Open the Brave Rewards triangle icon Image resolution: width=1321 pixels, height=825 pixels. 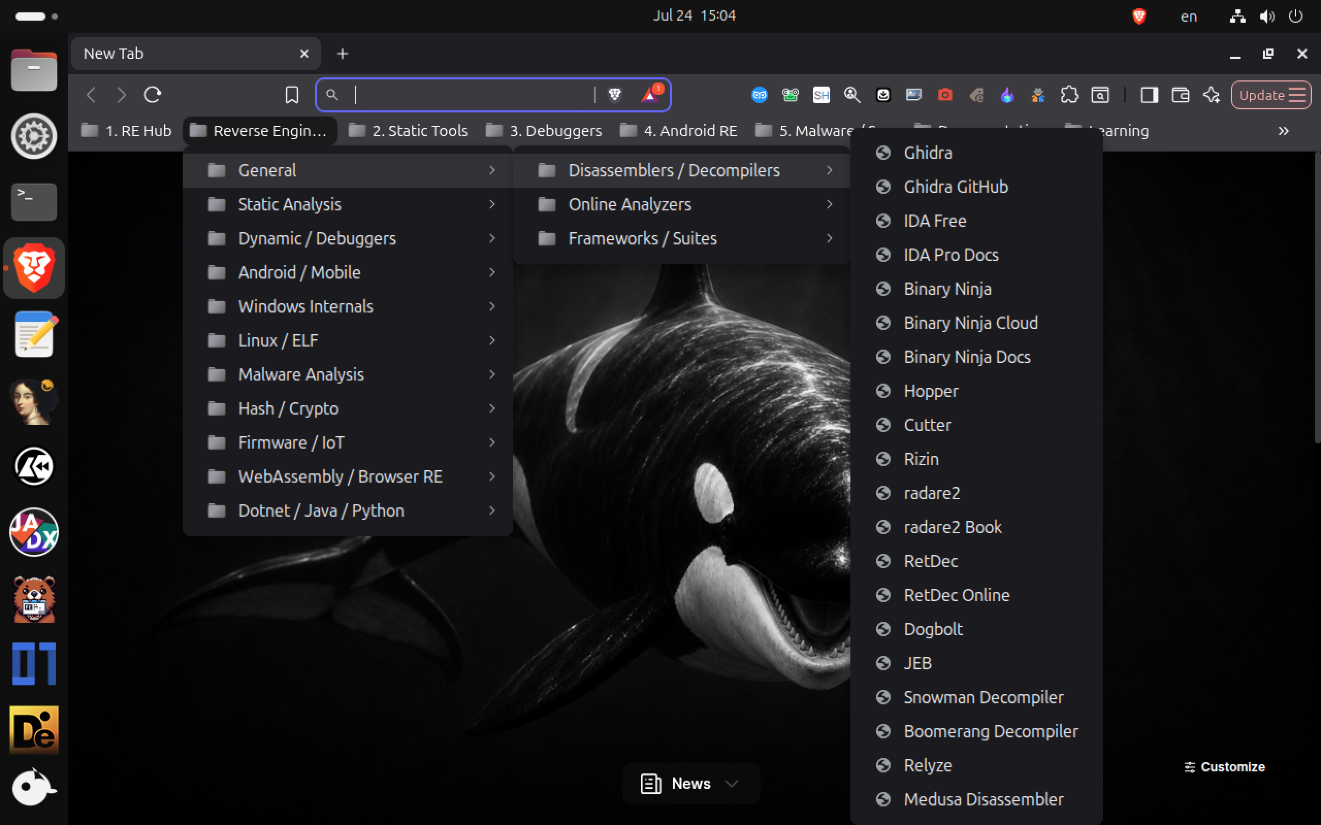point(650,94)
